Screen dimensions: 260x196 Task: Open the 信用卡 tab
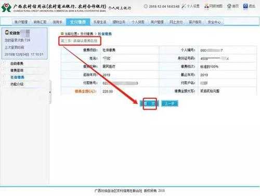[x=57, y=22]
